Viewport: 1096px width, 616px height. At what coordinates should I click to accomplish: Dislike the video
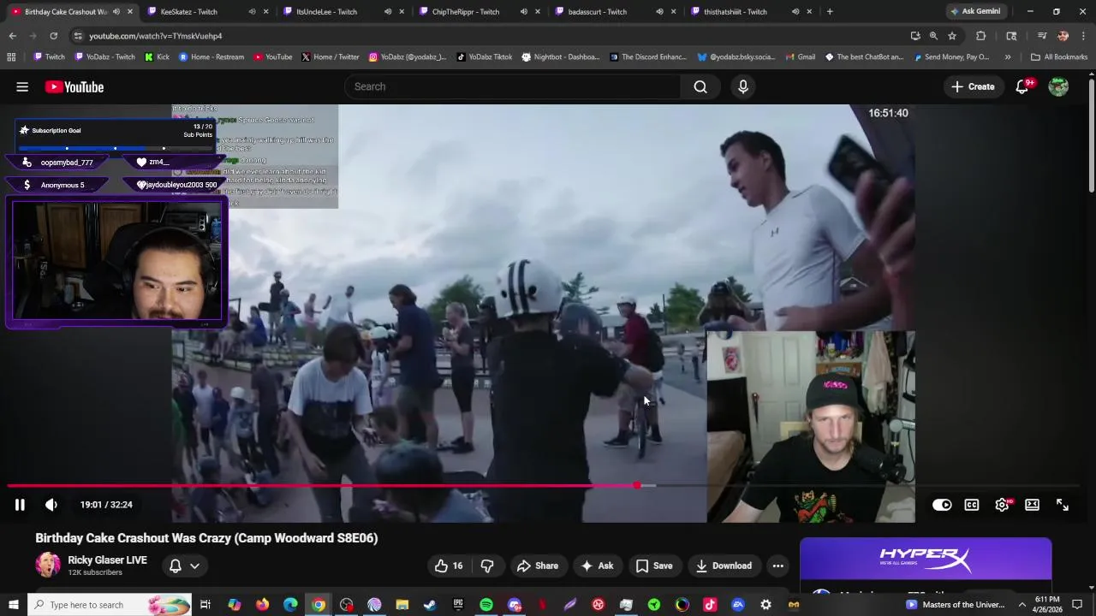point(486,566)
